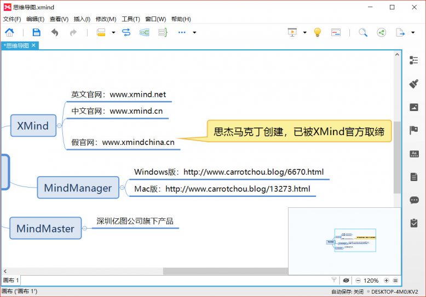
Task: Open the topic insert dropdown arrow
Action: tap(113, 33)
